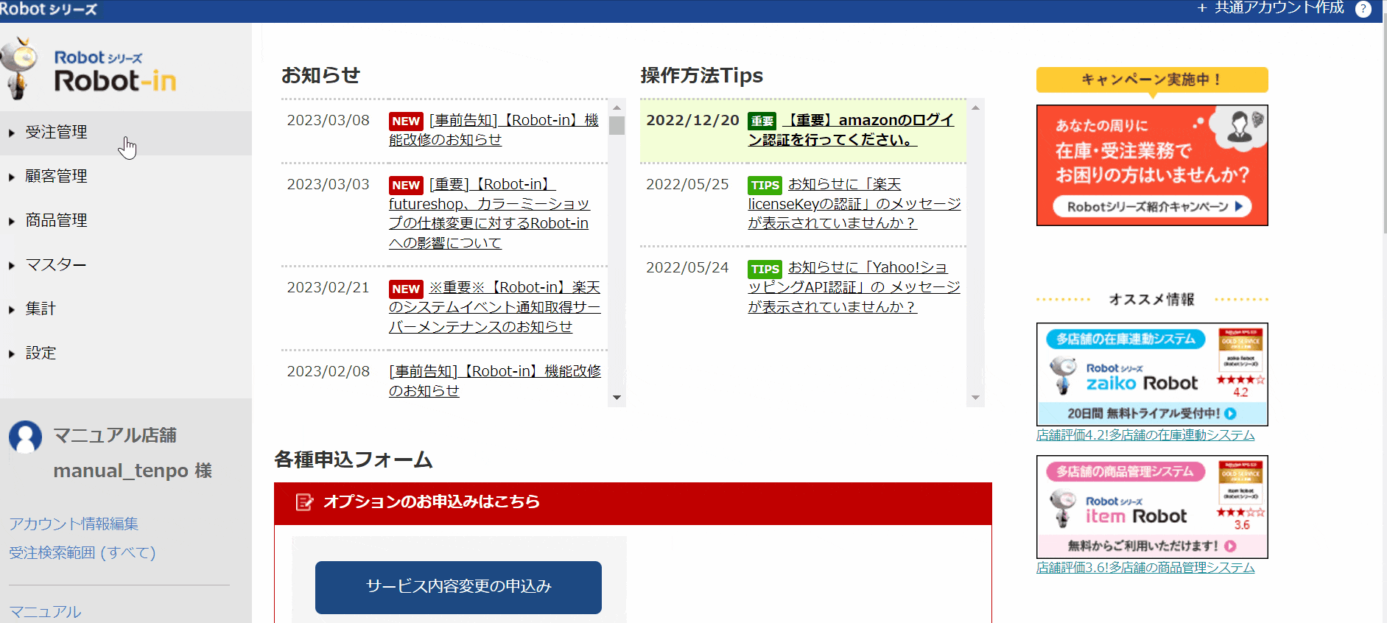Click the キャンペーン実施中！ yellow label
This screenshot has height=623, width=1387.
pos(1152,80)
